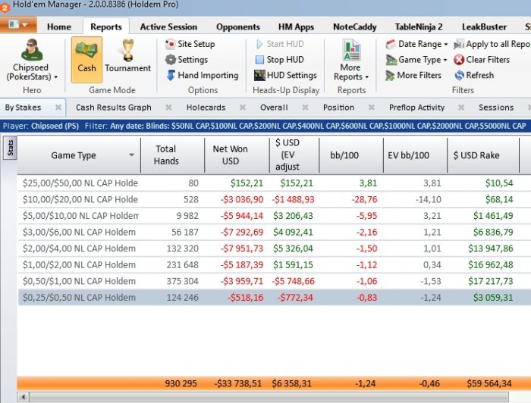This screenshot has width=531, height=403.
Task: Sort by $ USD Rake column
Action: point(483,155)
